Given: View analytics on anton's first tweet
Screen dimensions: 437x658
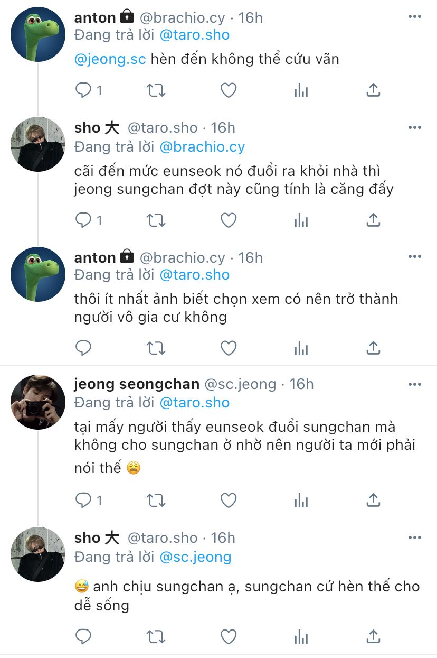Looking at the screenshot, I should (x=301, y=90).
